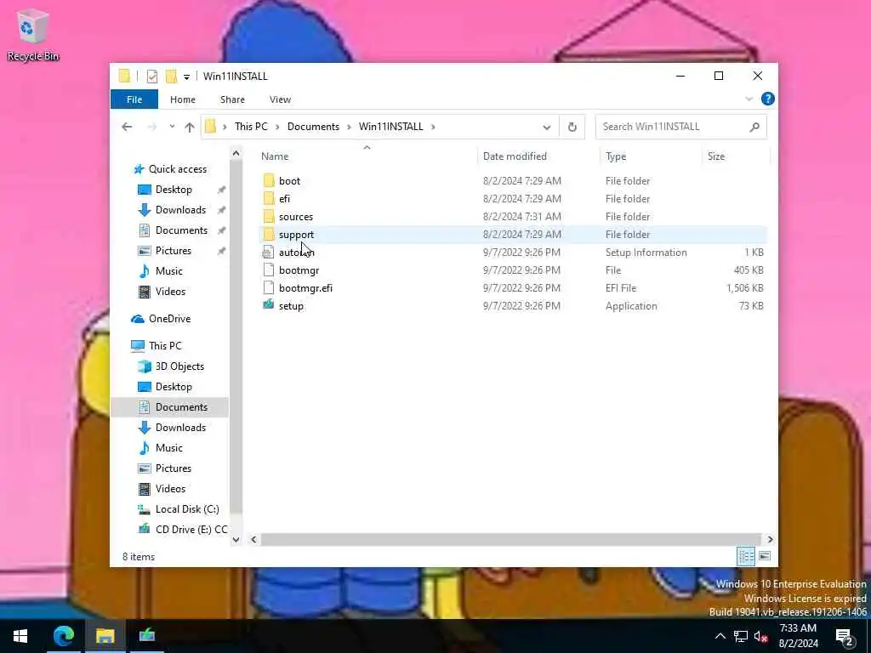Open the Home ribbon tab

(x=183, y=99)
